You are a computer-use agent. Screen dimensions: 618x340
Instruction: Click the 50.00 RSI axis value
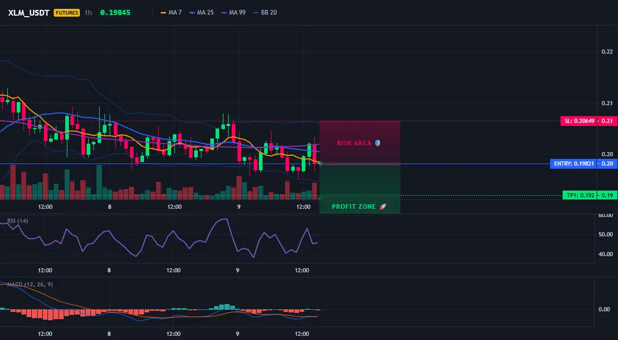tap(606, 235)
